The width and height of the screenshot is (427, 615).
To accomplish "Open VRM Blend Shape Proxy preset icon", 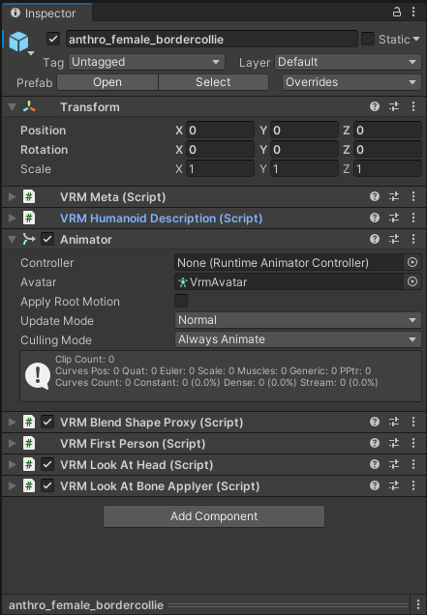I will (x=394, y=422).
